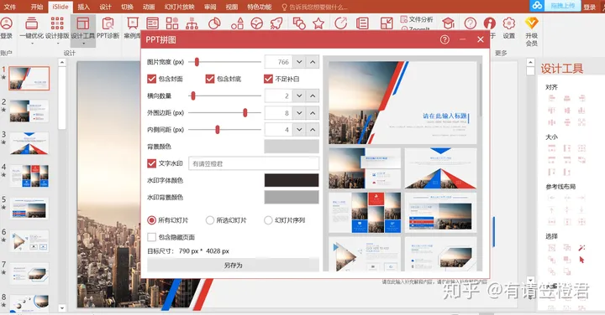Click the 设置 gear icon in ribbon
Viewport: 605px width, 315px height.
(509, 23)
